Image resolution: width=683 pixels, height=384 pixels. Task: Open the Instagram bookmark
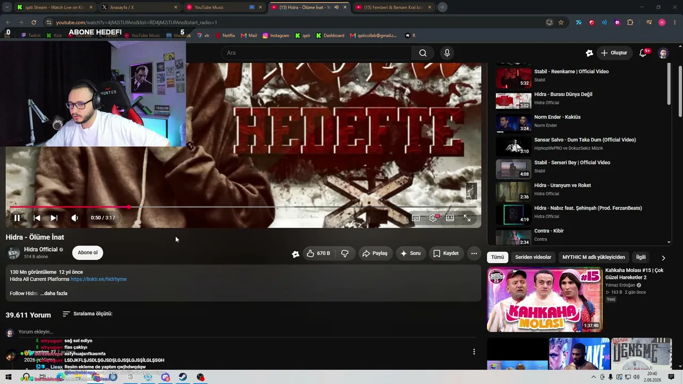point(275,36)
